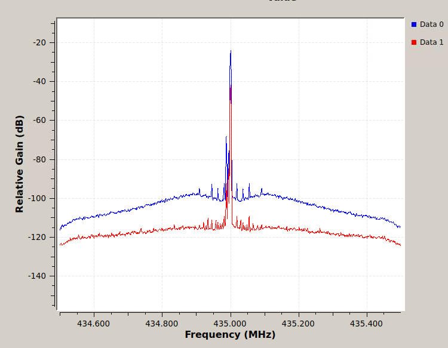Image resolution: width=448 pixels, height=348 pixels.
Task: Click the -80 dB axis label
Action: click(x=39, y=159)
